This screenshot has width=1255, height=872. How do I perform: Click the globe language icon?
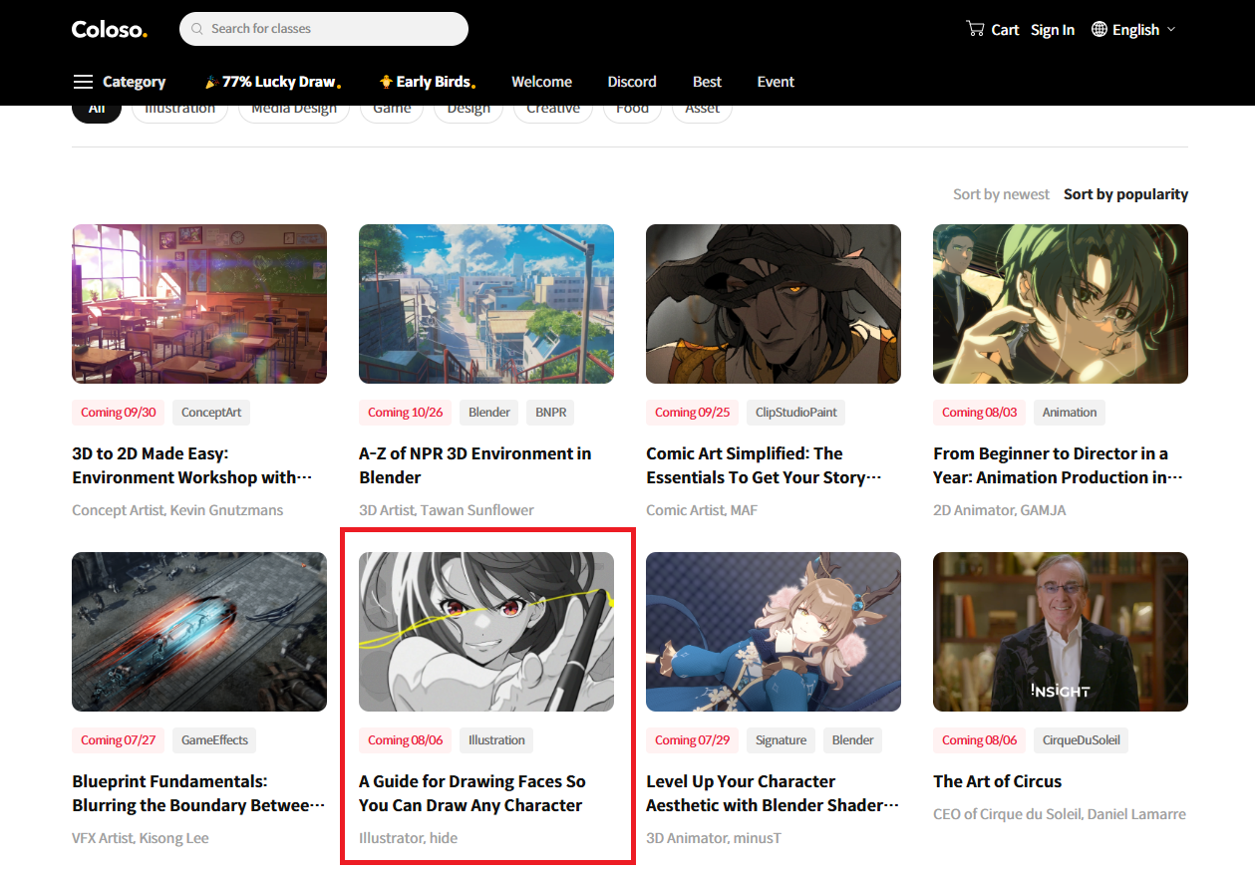click(x=1099, y=29)
